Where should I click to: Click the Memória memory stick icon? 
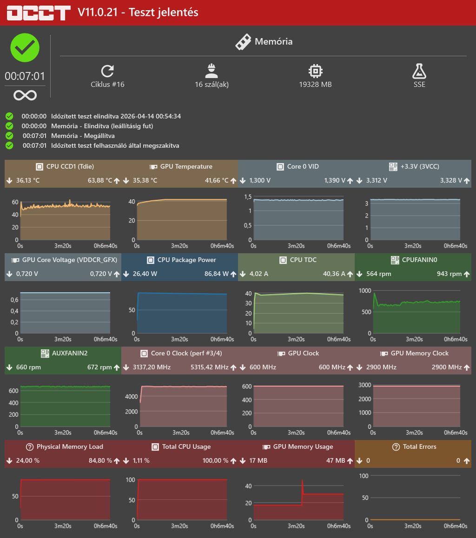[243, 42]
